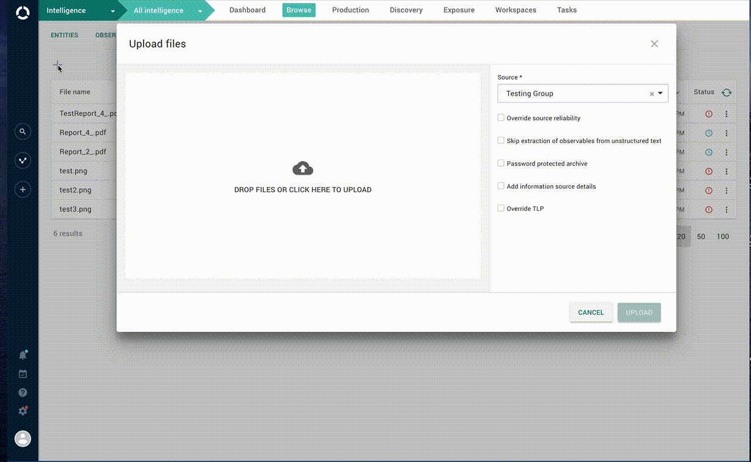Click error status icon for test3.png

pyautogui.click(x=709, y=209)
